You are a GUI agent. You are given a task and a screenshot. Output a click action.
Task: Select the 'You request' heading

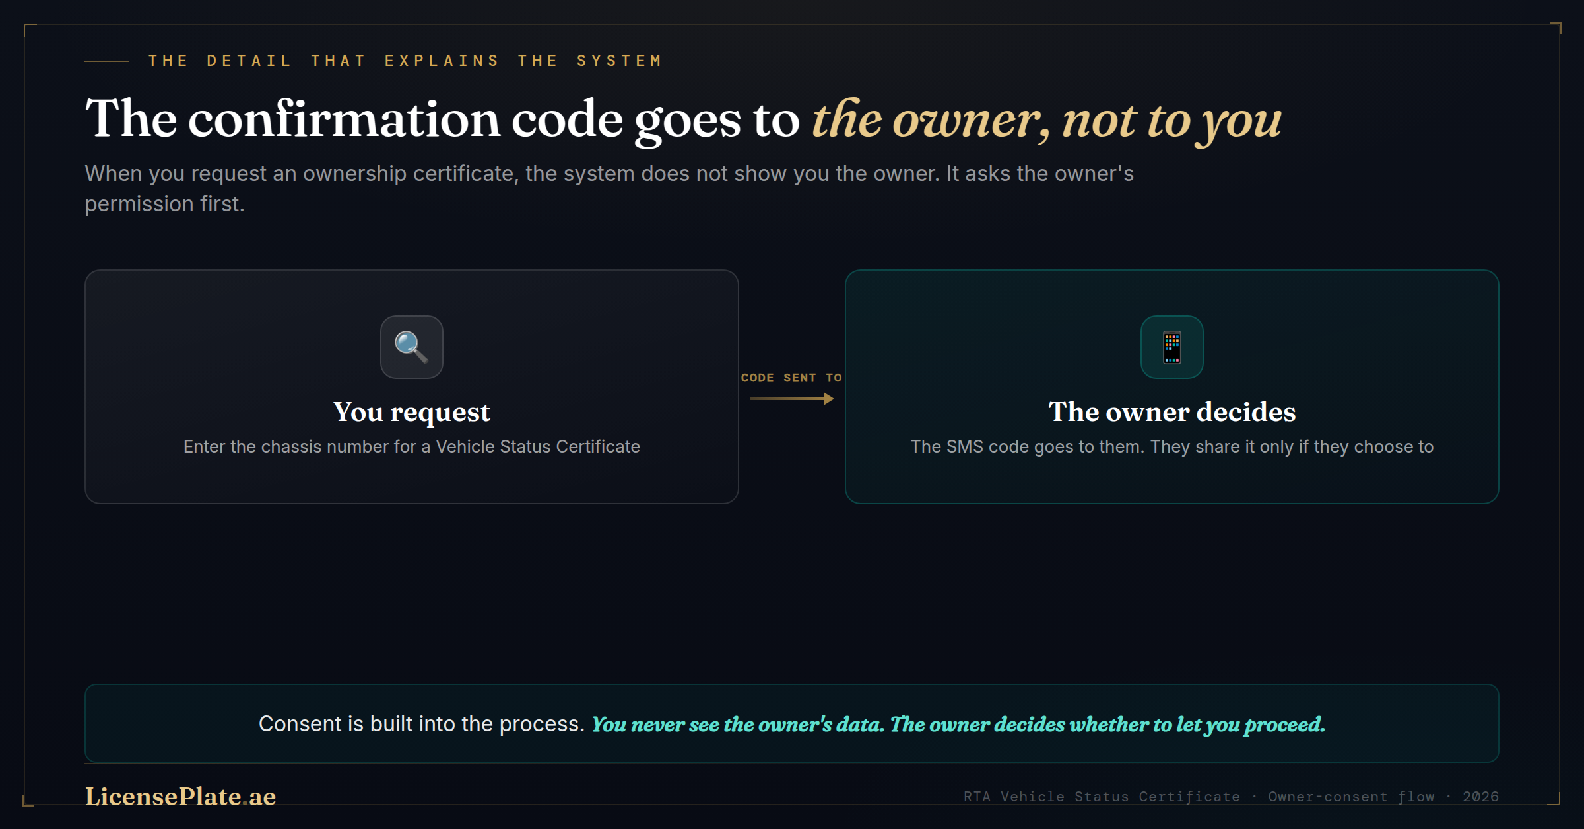pos(412,412)
